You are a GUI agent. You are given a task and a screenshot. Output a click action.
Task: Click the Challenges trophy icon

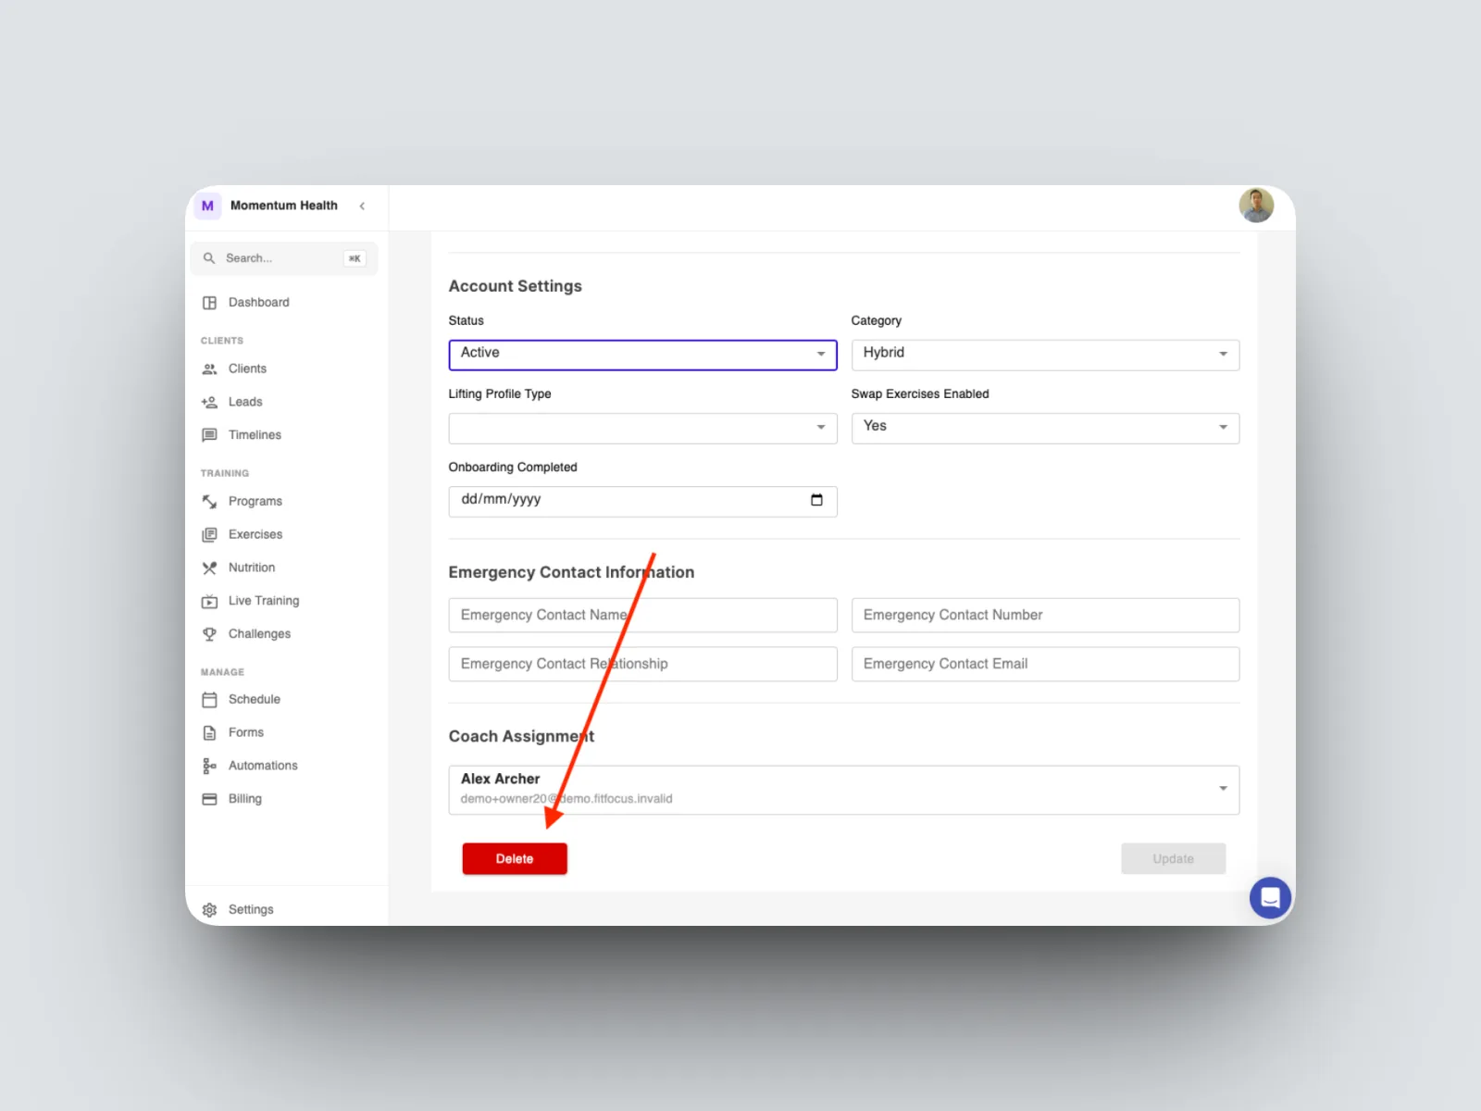point(209,634)
